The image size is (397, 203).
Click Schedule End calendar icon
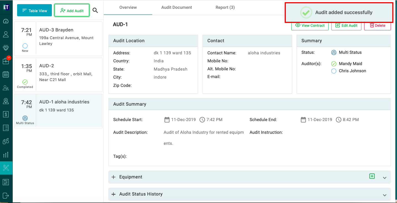pyautogui.click(x=303, y=120)
